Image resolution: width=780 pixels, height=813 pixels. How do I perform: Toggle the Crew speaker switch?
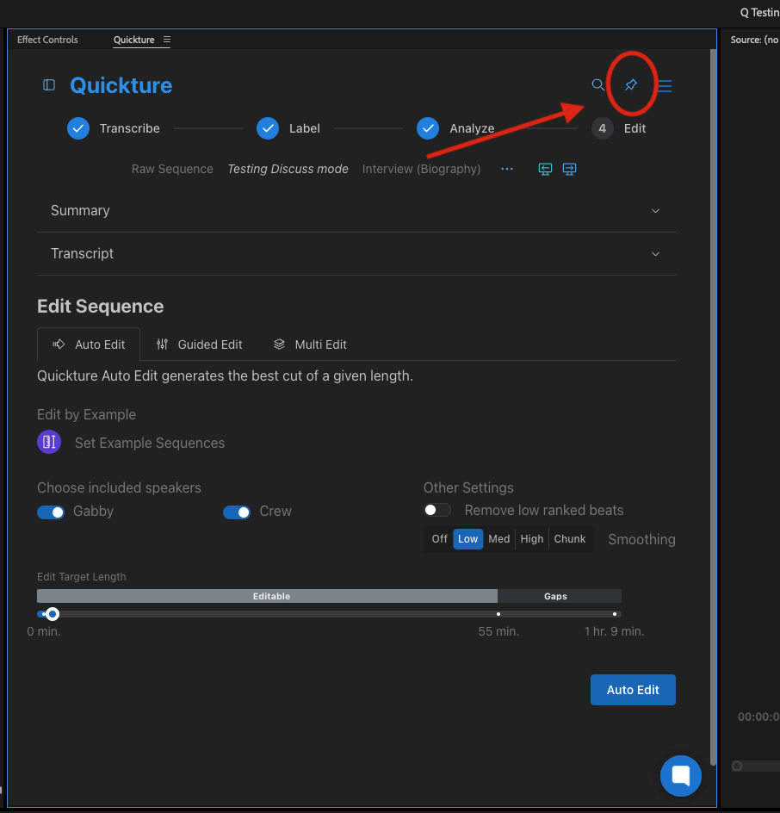point(237,512)
